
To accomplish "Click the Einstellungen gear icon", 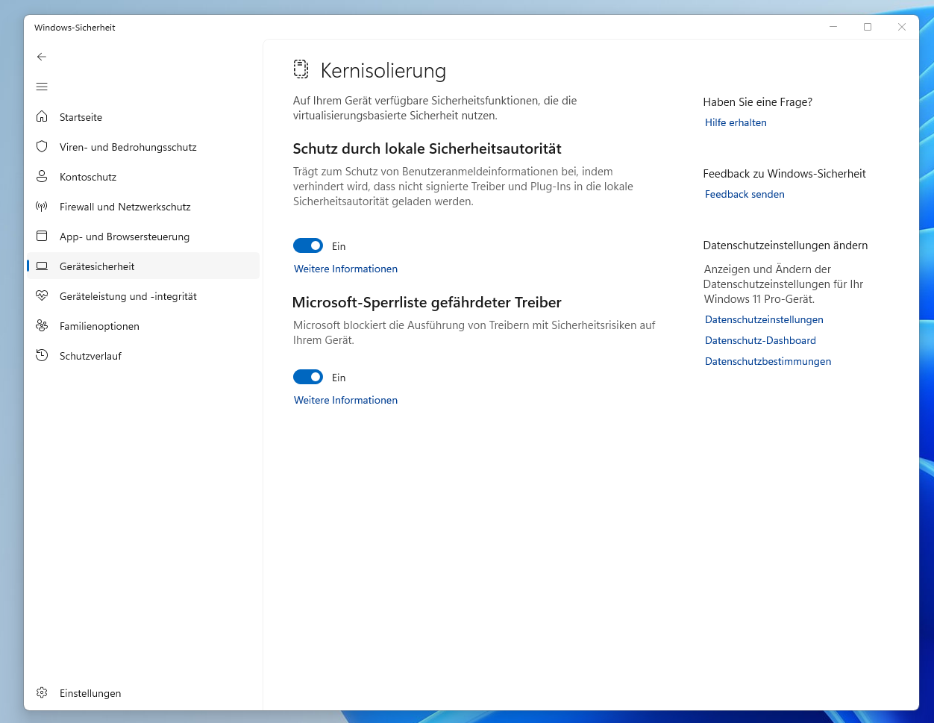I will pos(42,693).
